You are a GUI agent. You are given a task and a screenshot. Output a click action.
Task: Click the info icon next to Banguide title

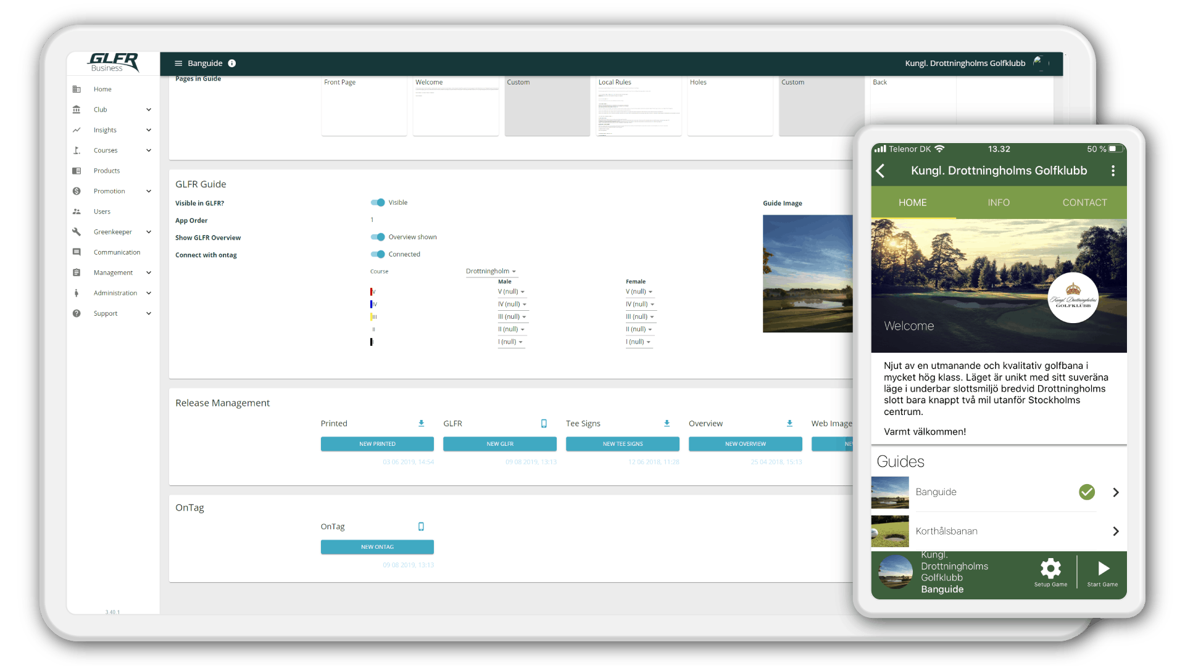232,64
